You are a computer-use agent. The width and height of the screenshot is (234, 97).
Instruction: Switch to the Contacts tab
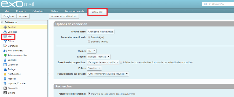pyautogui.click(x=21, y=11)
